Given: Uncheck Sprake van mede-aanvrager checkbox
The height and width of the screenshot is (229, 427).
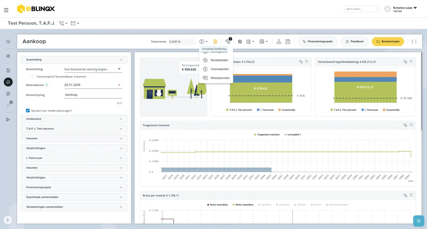Looking at the screenshot, I should [x=28, y=111].
